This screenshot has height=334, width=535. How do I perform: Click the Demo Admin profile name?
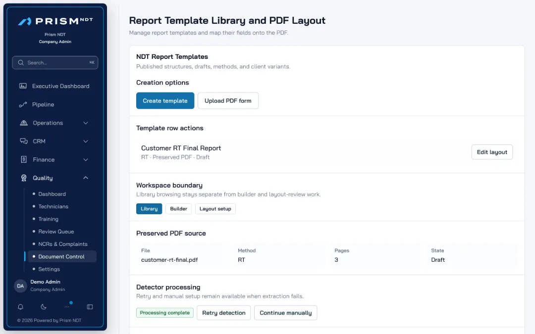click(x=46, y=282)
